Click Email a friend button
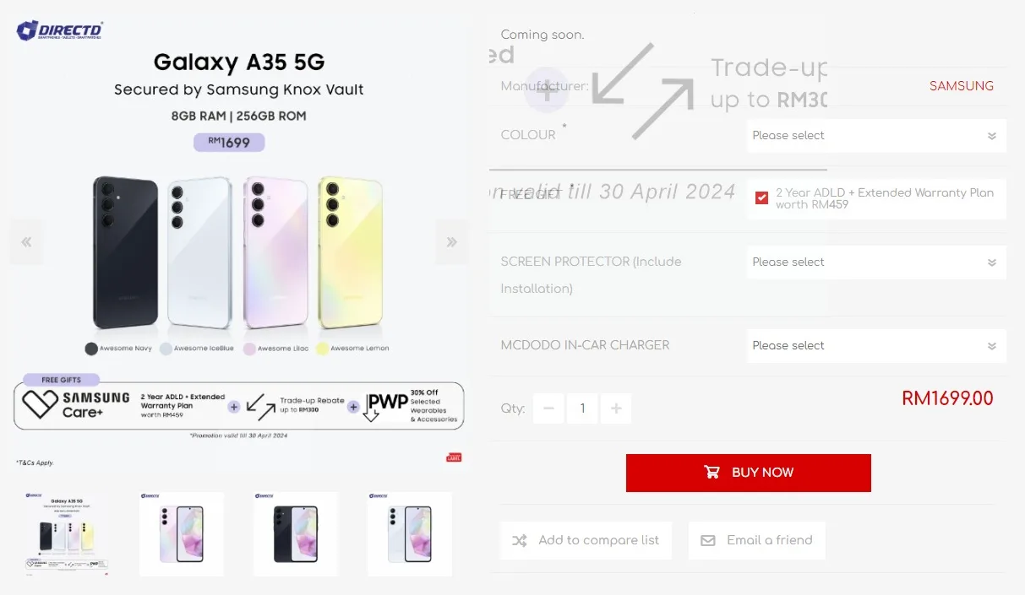The height and width of the screenshot is (595, 1025). pos(757,540)
